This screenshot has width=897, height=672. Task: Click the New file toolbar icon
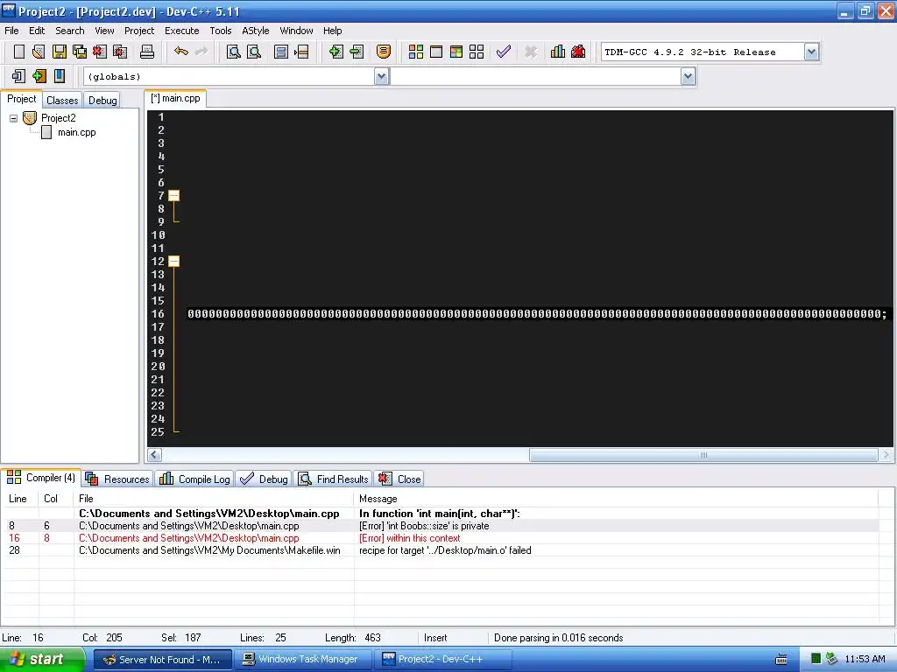(19, 52)
